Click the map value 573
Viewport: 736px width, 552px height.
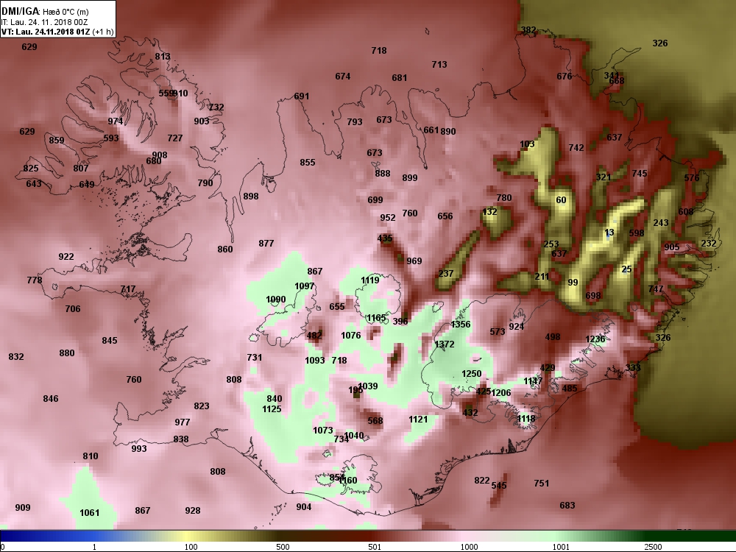(x=498, y=332)
